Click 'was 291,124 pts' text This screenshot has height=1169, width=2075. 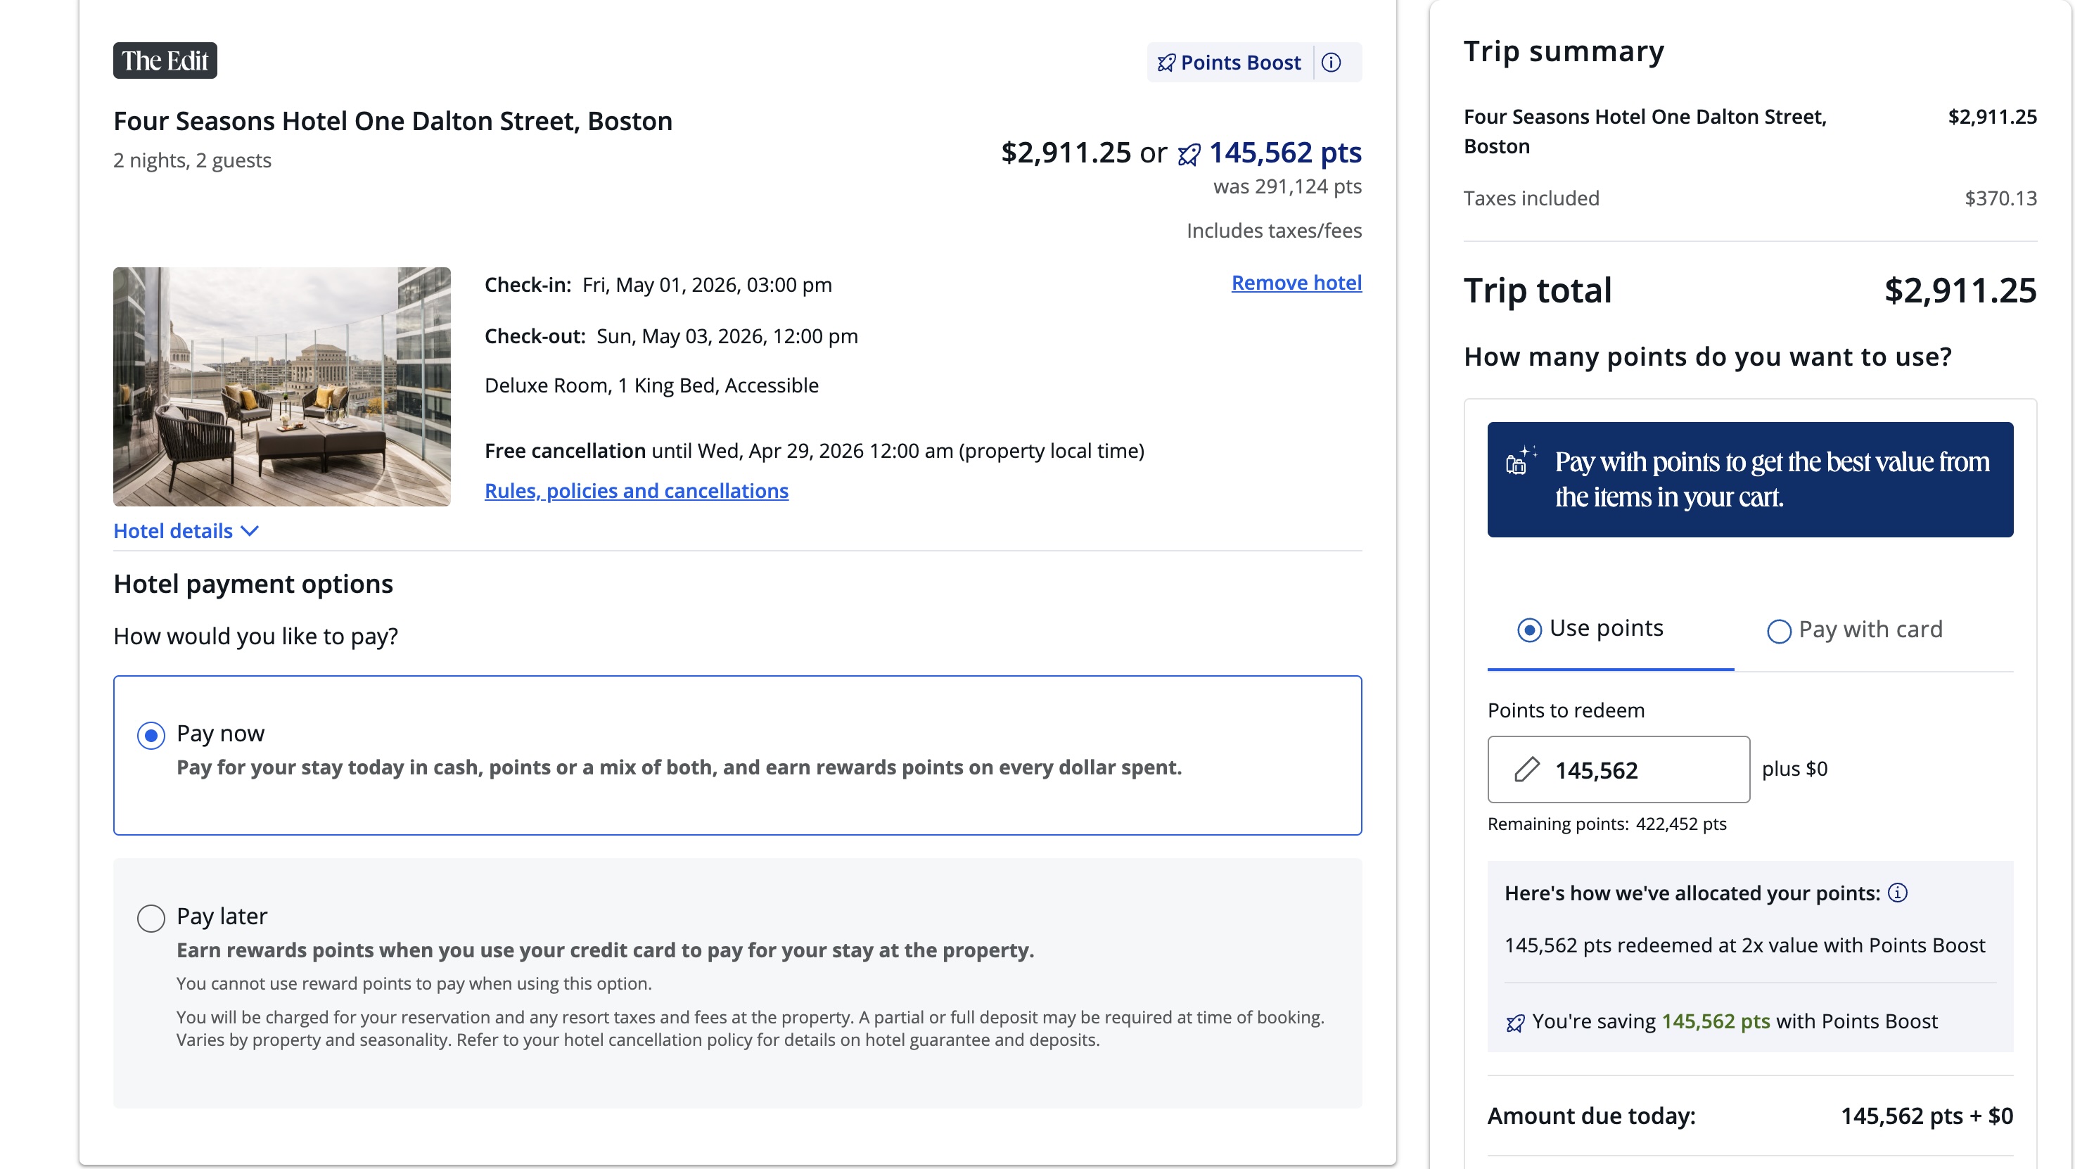(x=1287, y=187)
